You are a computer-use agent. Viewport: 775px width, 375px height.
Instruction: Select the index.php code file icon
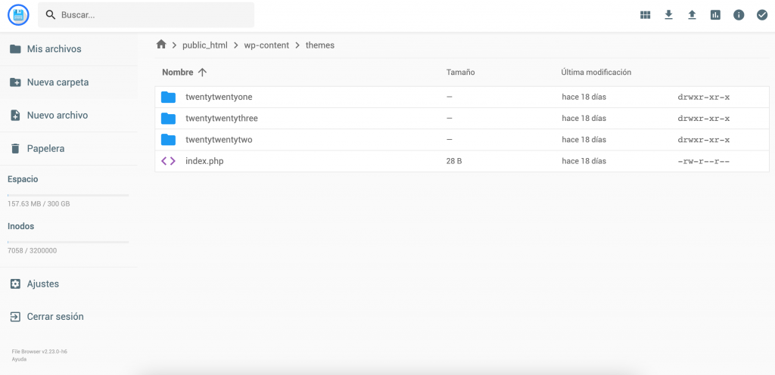point(169,161)
